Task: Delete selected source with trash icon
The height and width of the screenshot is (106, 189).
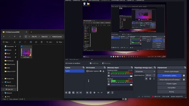Action: pos(91,92)
